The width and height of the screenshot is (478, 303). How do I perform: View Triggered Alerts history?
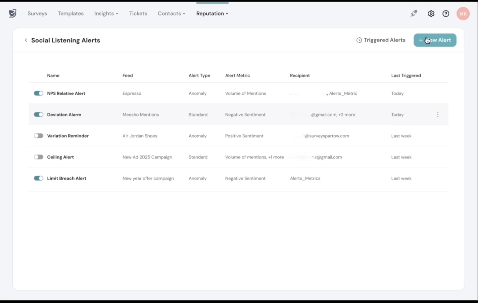point(381,40)
